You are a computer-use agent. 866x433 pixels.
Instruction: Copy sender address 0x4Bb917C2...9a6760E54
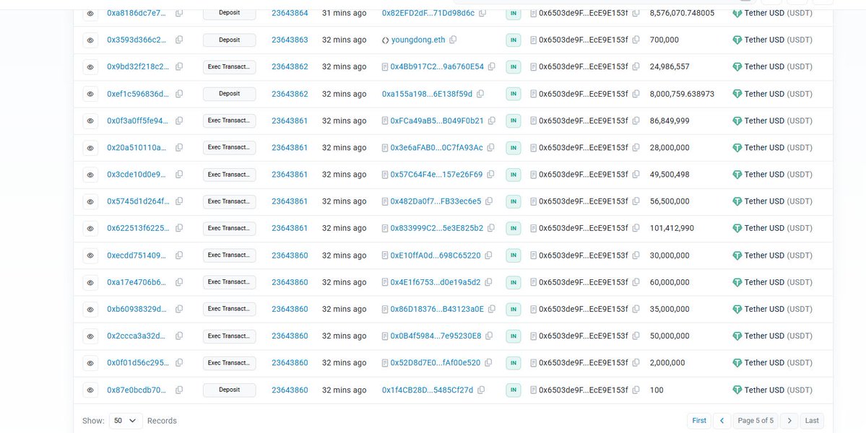pos(492,66)
